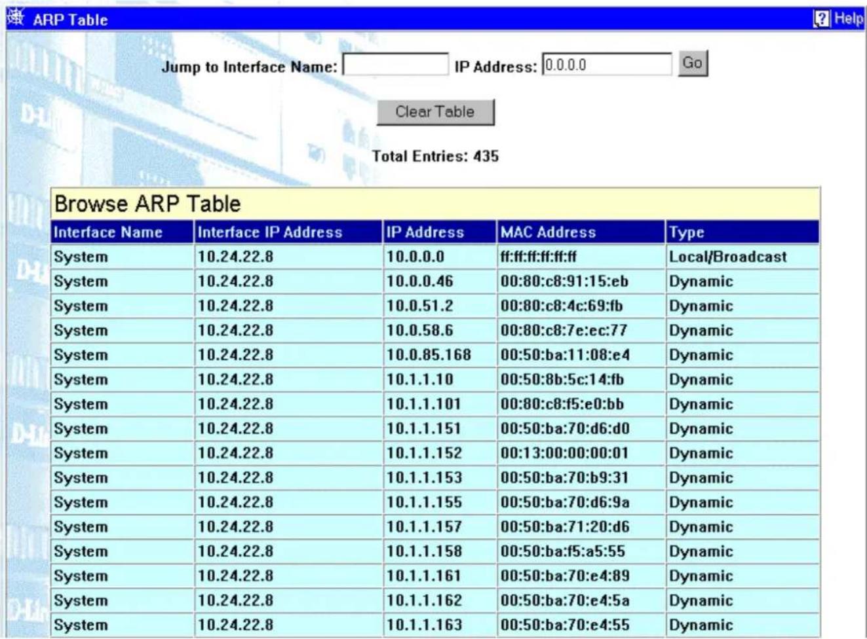This screenshot has height=639, width=867.
Task: Select IP address 10.0.58.6
Action: [x=420, y=331]
